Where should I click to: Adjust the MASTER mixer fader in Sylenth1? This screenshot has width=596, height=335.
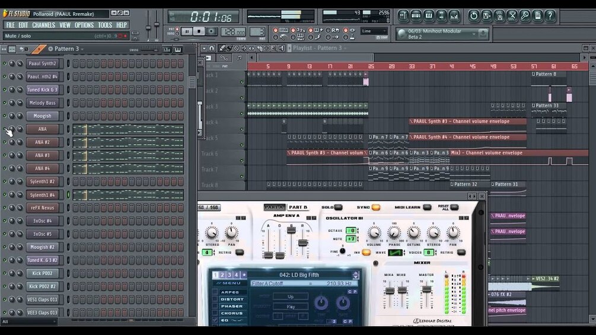coord(426,289)
